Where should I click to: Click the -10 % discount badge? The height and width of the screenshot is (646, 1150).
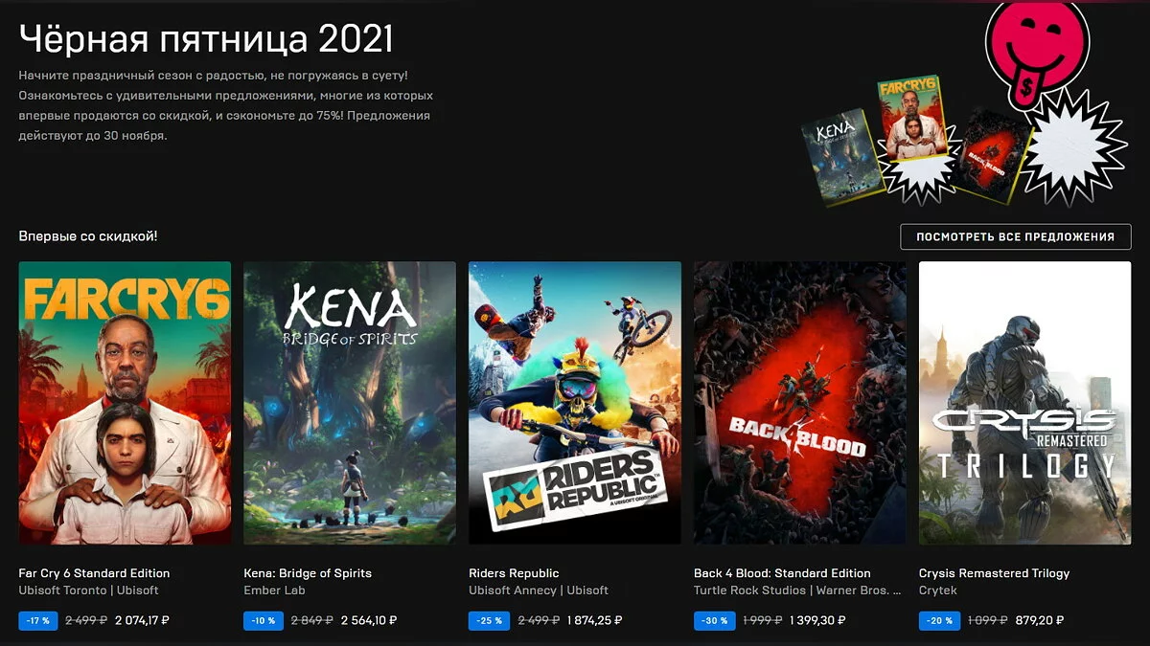coord(264,620)
